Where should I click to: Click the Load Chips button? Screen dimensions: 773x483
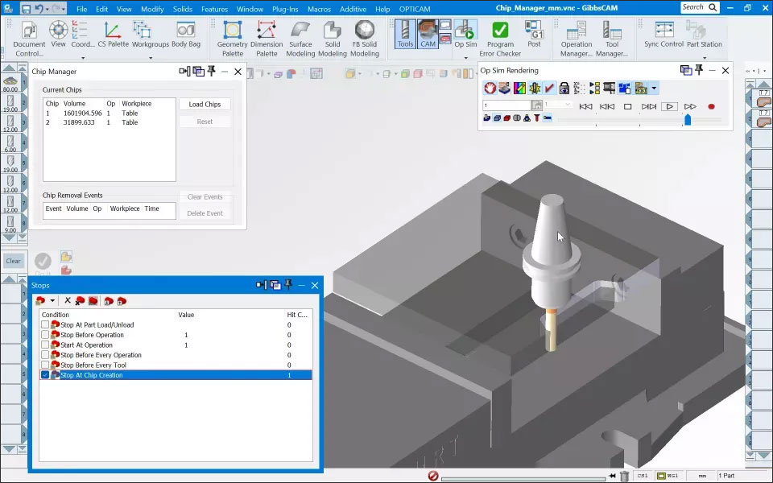[205, 105]
